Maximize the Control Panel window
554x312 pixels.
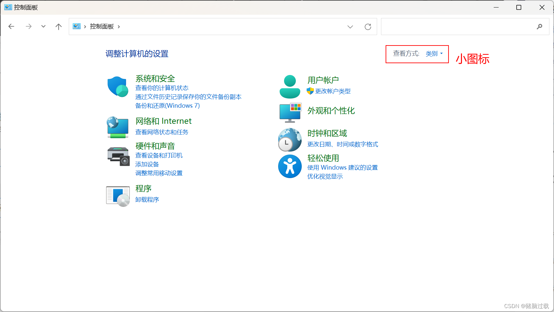click(x=519, y=7)
